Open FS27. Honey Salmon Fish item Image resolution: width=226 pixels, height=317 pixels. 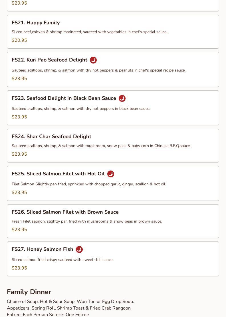(42, 249)
